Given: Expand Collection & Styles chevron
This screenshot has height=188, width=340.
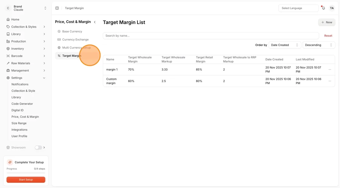Looking at the screenshot, I should tap(44, 27).
